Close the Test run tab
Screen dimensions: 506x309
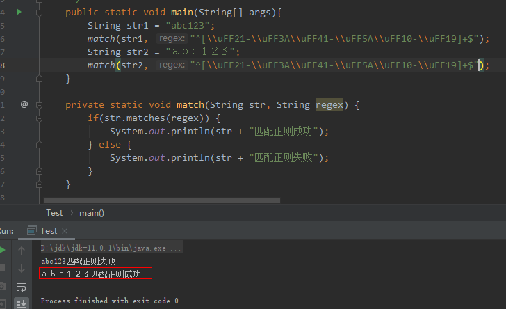[63, 230]
